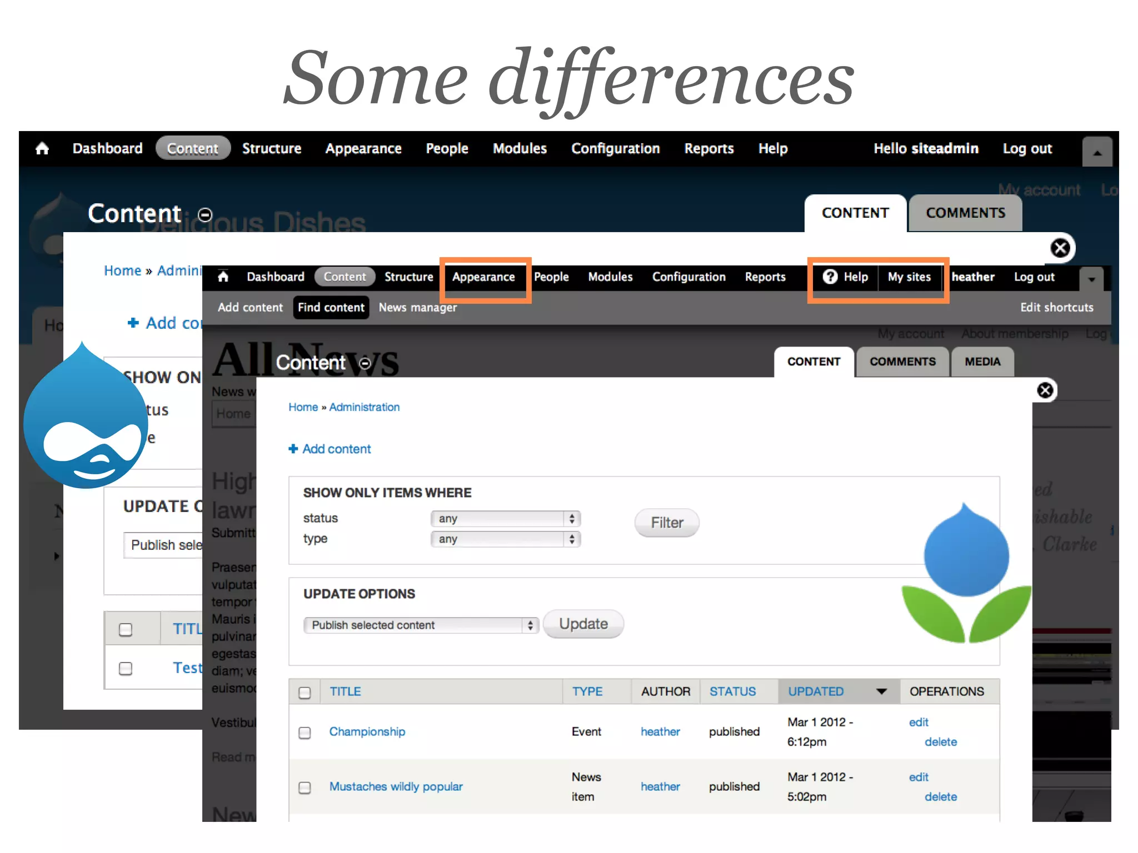Viewport: 1138px width, 853px height.
Task: Click the home icon in inner toolbar
Action: click(223, 277)
